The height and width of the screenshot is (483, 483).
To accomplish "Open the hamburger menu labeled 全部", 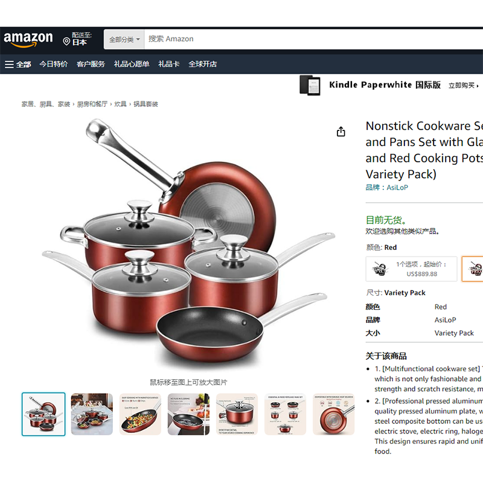I will coord(18,65).
